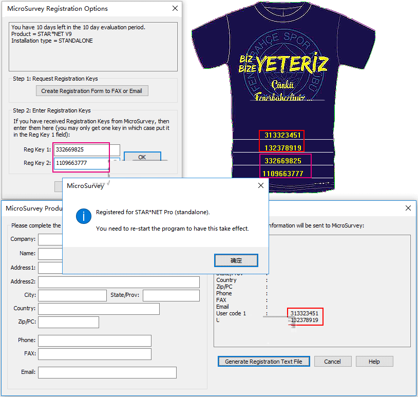
Task: Click the 'Zip/PC' line in preview pane
Action: pyautogui.click(x=224, y=287)
